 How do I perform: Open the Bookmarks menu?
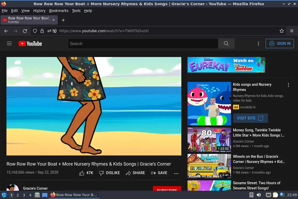pos(59,11)
